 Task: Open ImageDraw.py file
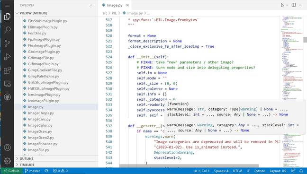40,131
